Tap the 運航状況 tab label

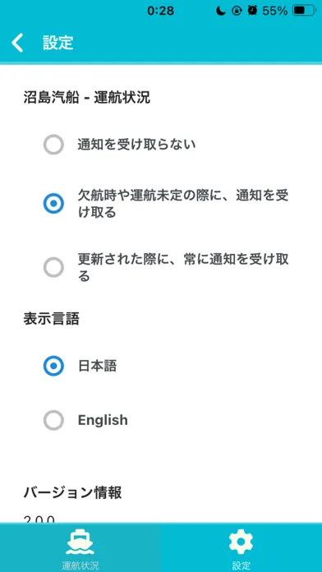point(80,565)
